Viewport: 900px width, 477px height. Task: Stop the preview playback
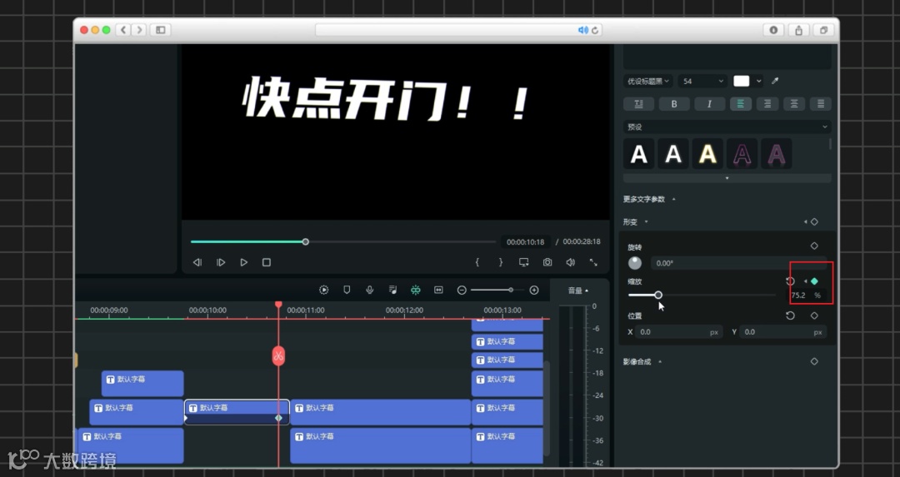(267, 262)
